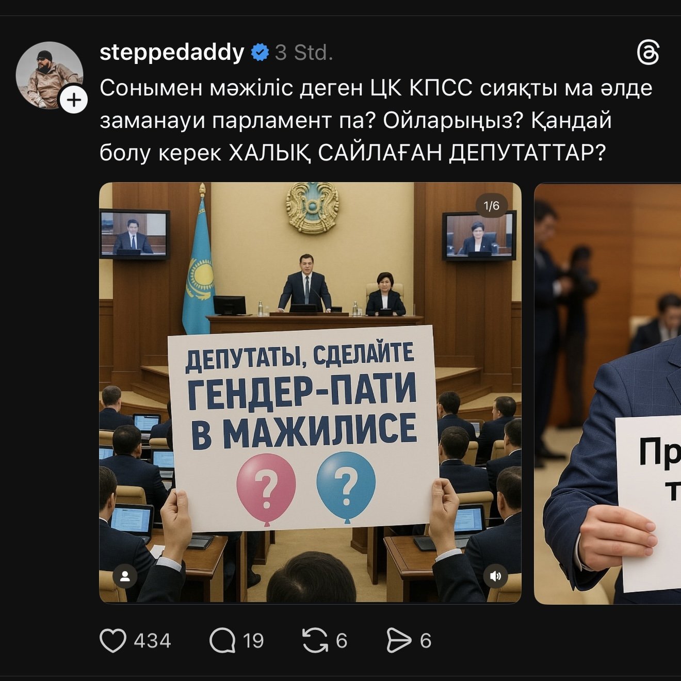Repost using the circular arrows icon
This screenshot has height=681, width=681.
(315, 641)
